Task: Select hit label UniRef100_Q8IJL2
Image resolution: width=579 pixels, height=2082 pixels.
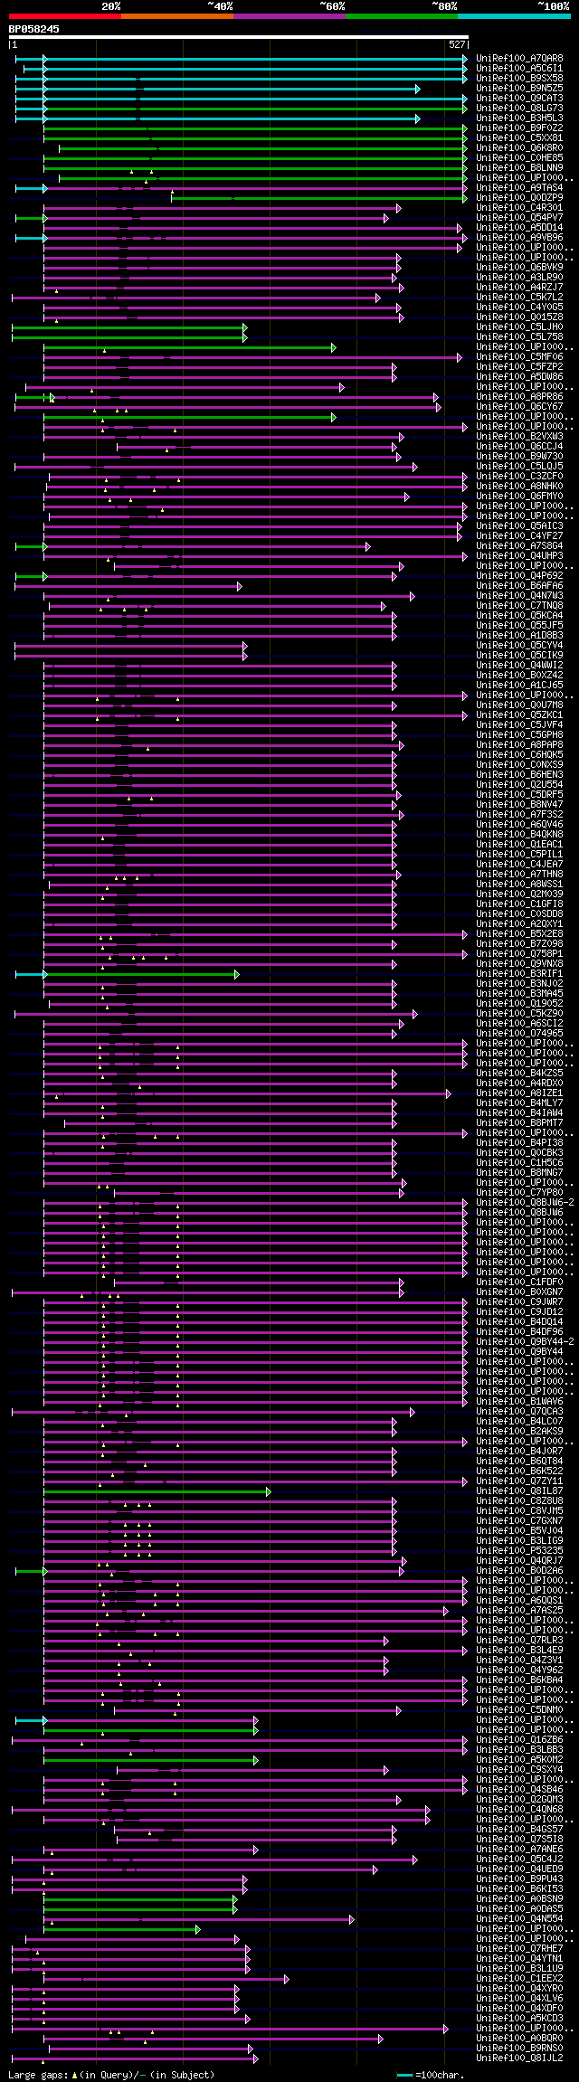Action: click(519, 2058)
